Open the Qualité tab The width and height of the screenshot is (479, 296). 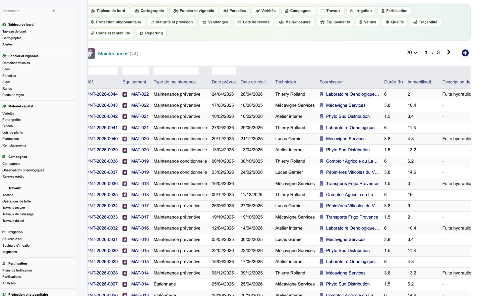(394, 22)
